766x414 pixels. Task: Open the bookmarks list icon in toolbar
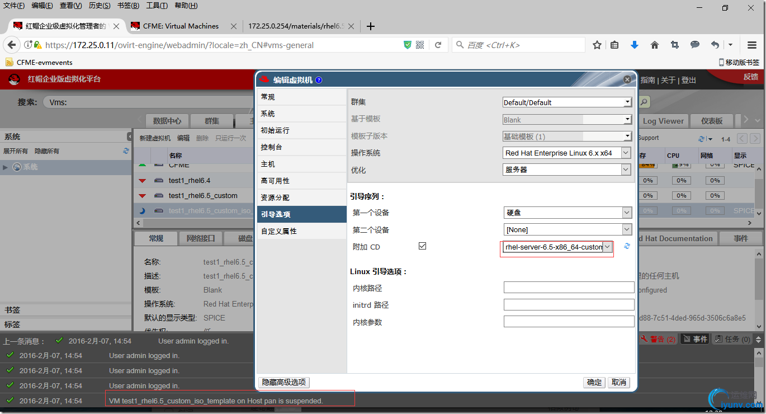coord(614,45)
